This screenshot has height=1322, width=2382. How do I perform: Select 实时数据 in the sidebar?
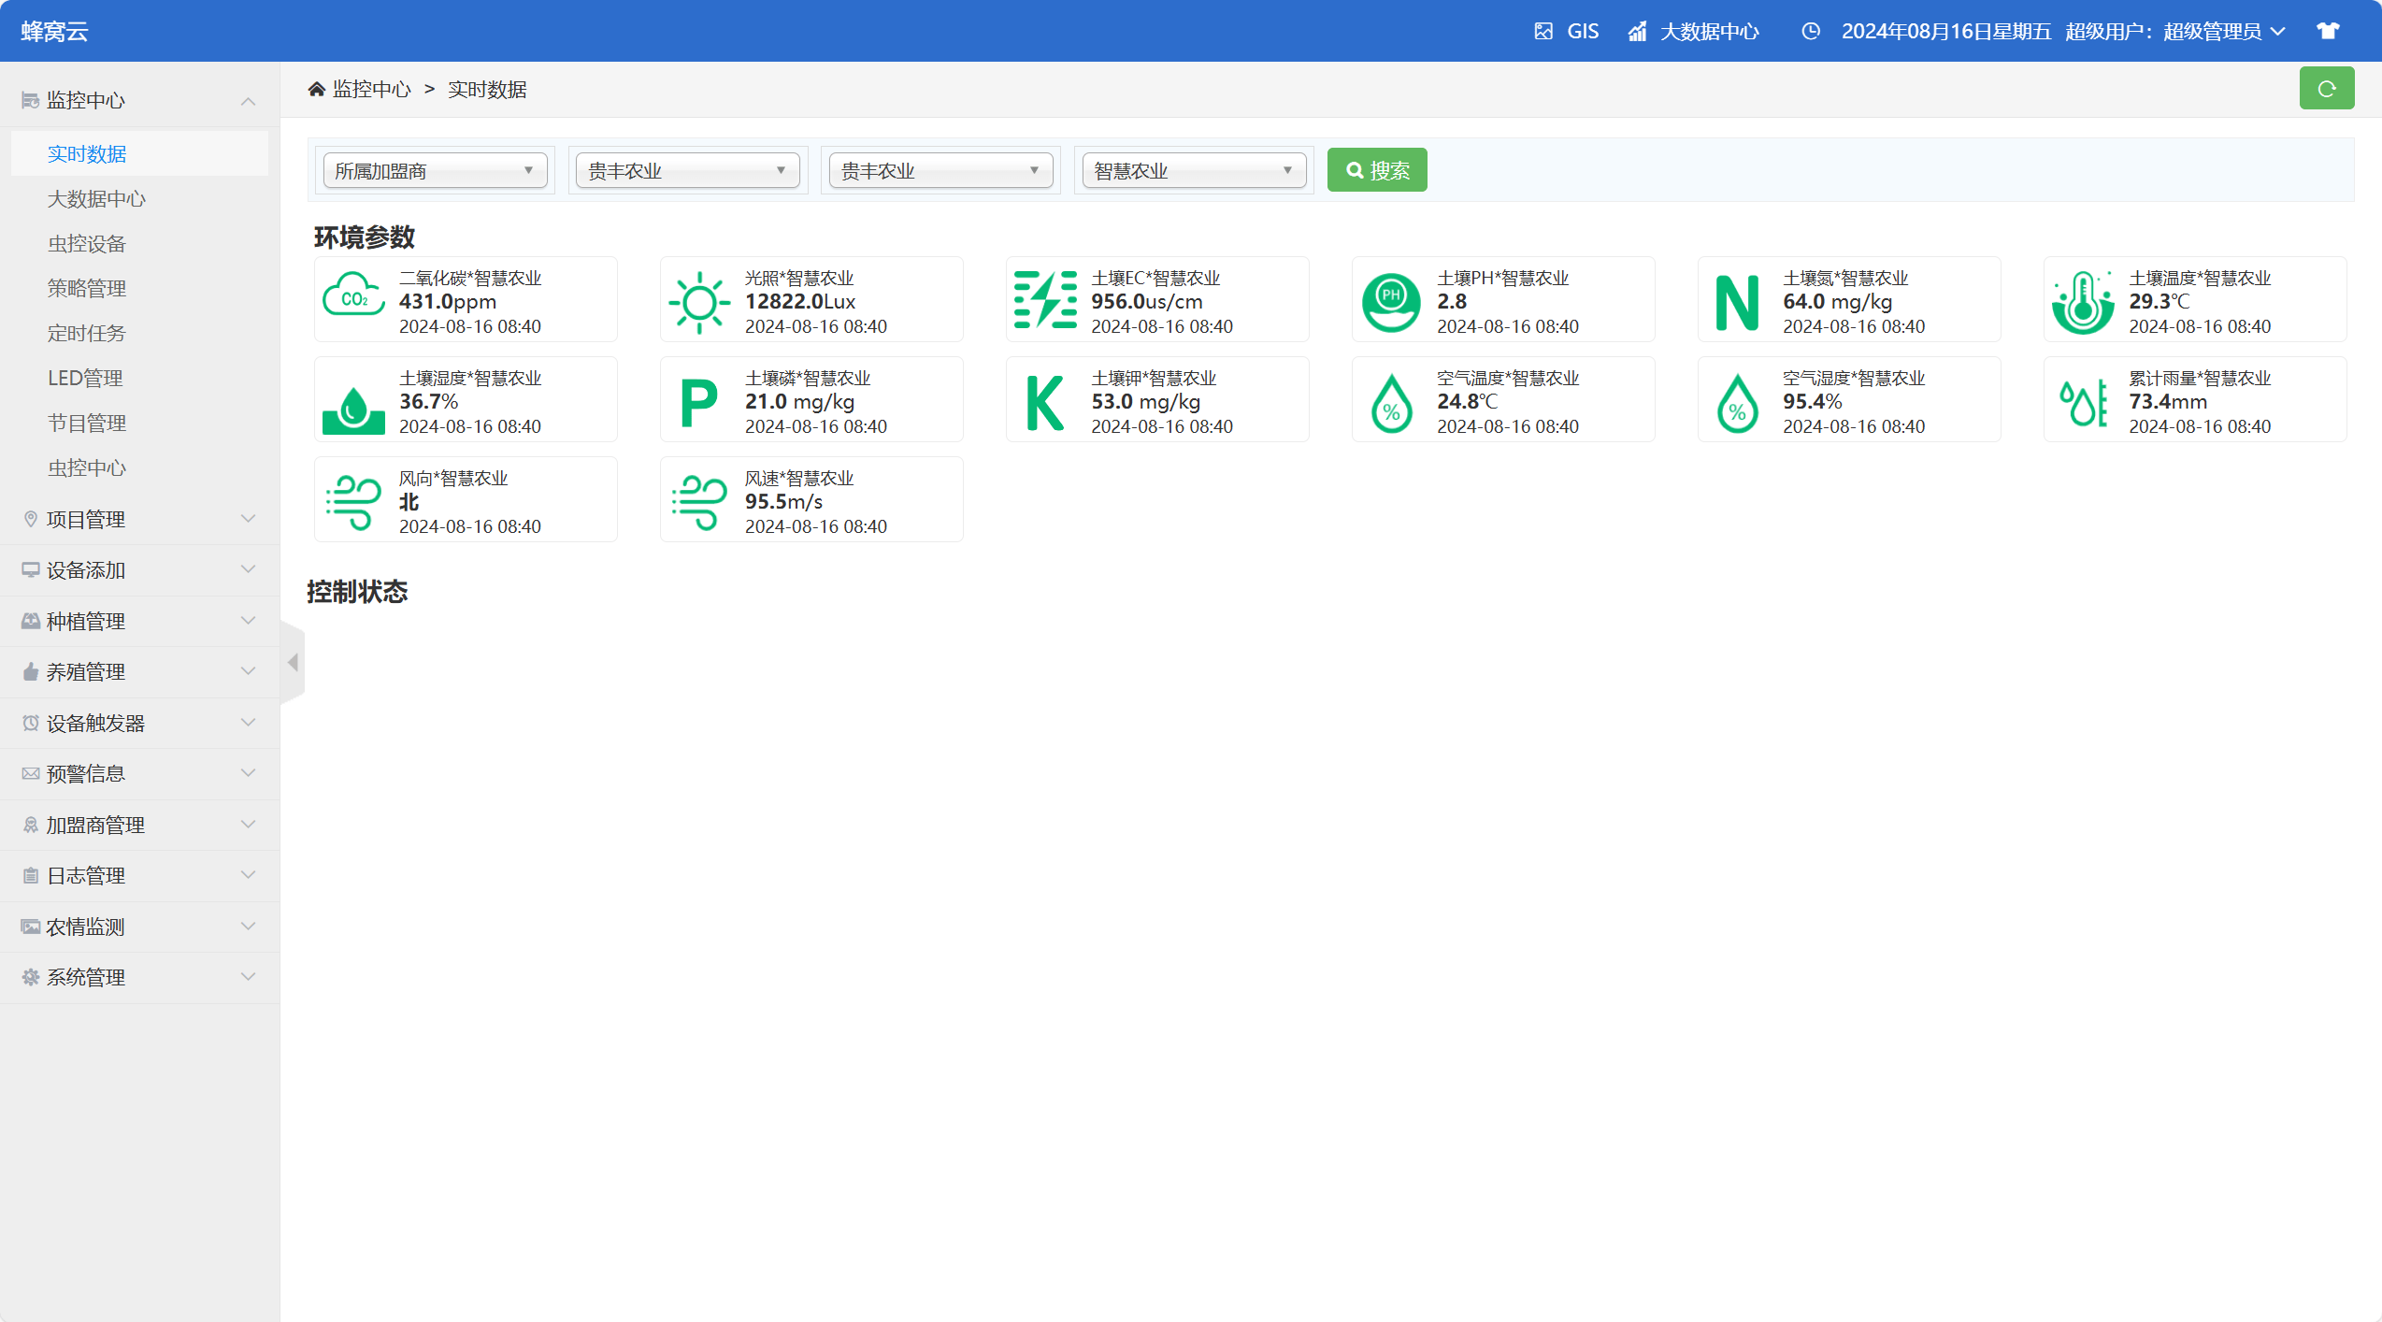click(140, 154)
